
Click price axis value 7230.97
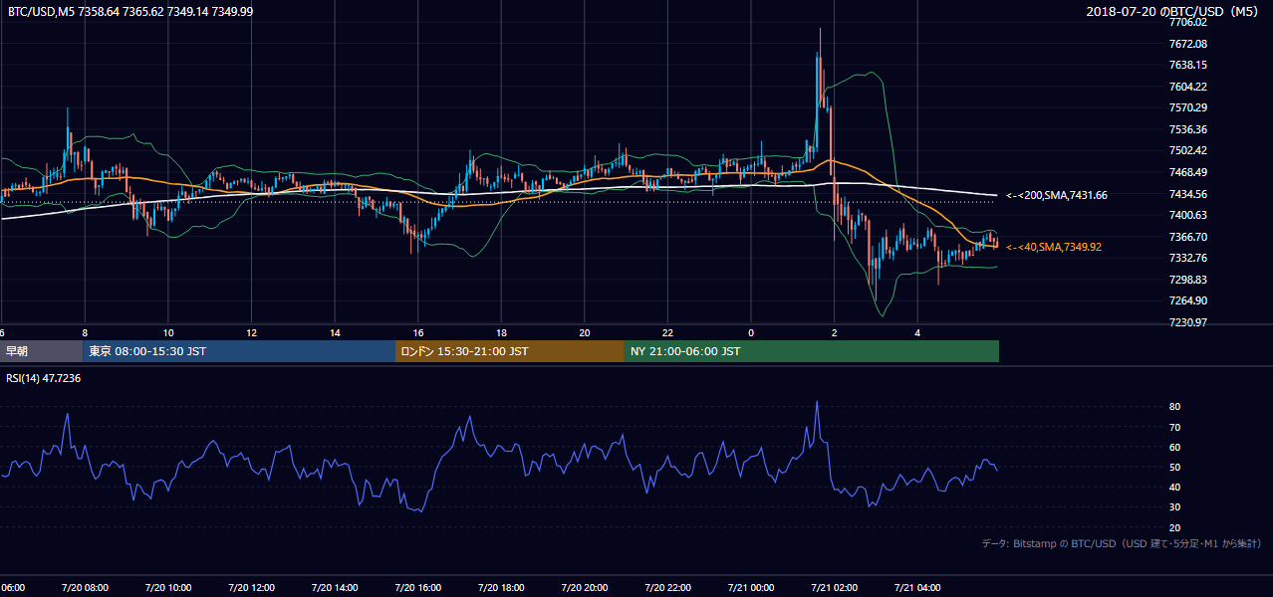coord(1187,322)
